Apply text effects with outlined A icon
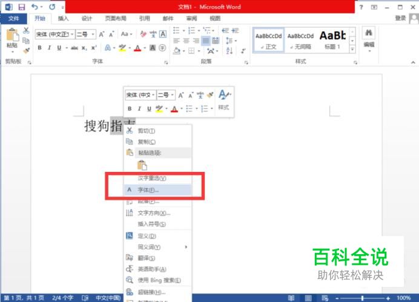This screenshot has height=302, width=419. [x=107, y=48]
